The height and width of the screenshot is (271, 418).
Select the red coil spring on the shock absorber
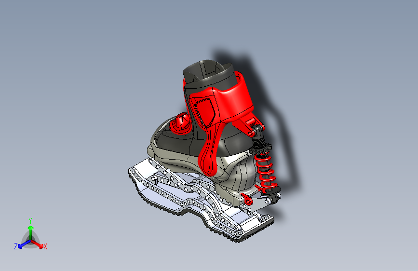266,172
